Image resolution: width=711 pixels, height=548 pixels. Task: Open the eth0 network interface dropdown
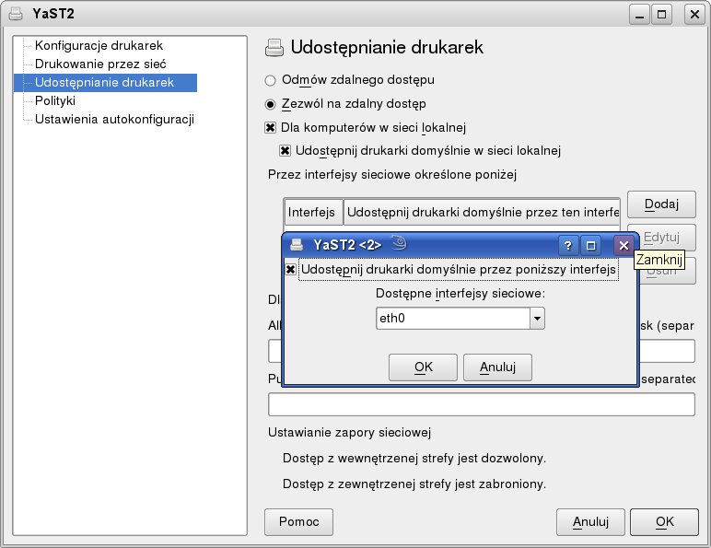click(x=537, y=319)
